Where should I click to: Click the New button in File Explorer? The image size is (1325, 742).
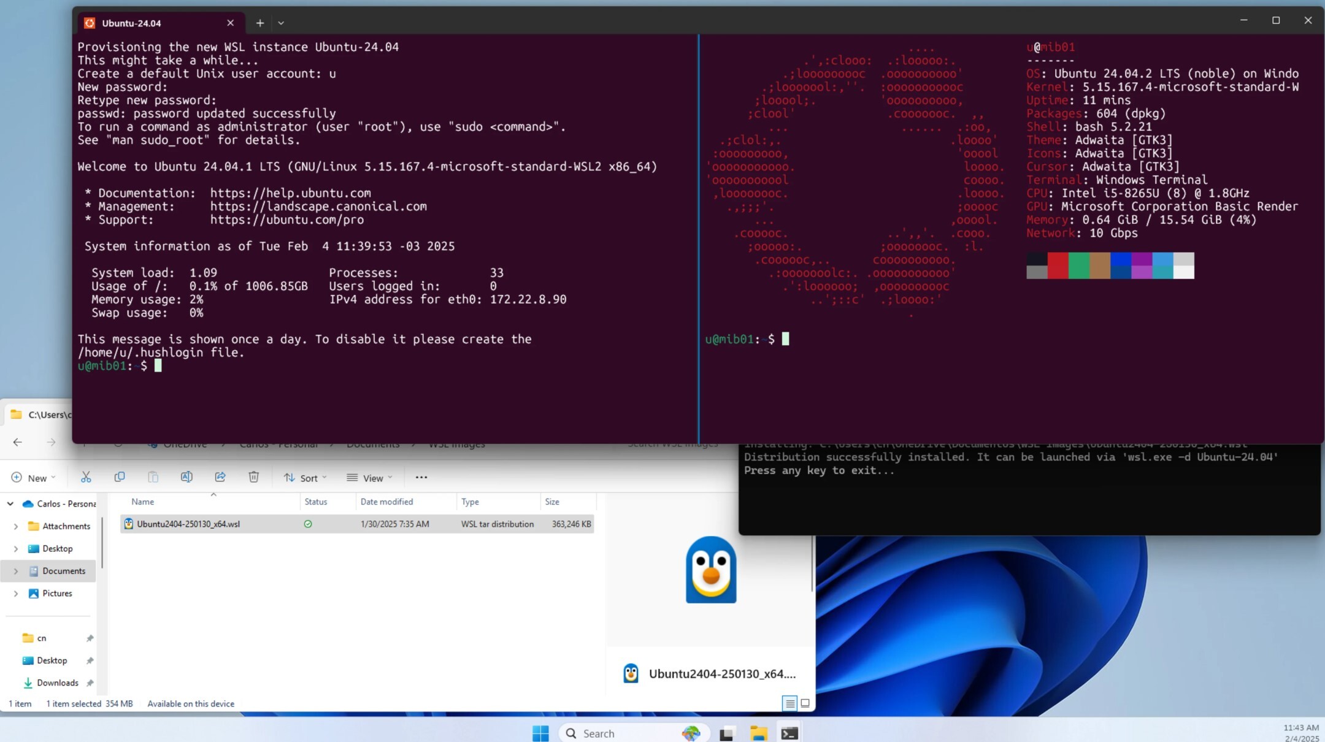(x=34, y=478)
